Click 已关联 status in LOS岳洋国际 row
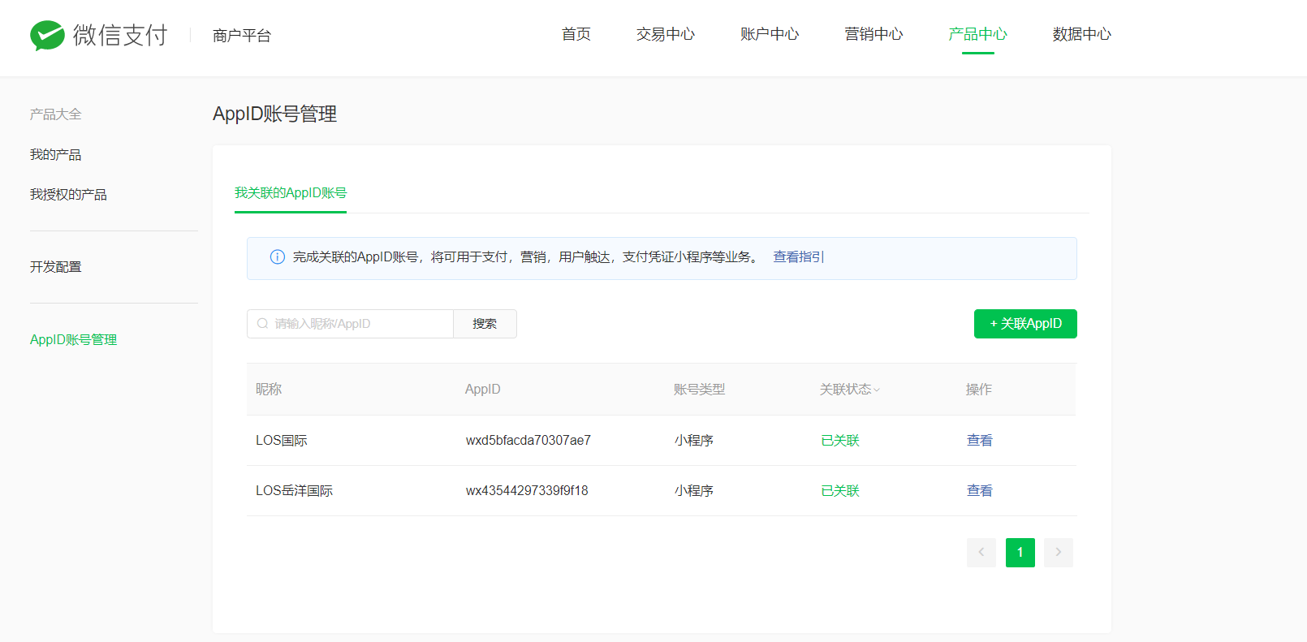 tap(840, 491)
